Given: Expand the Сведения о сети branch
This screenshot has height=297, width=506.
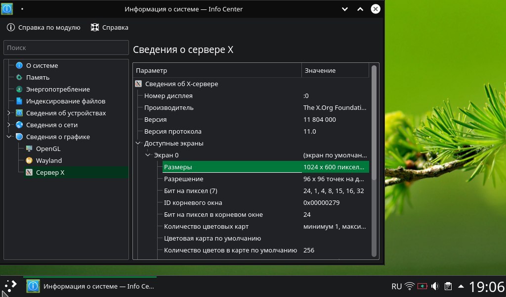Looking at the screenshot, I should (9, 125).
